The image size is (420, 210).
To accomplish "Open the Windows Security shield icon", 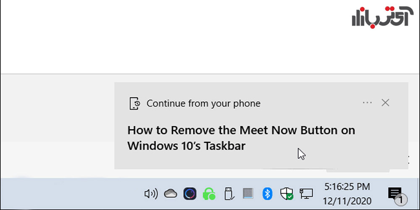I will [286, 194].
